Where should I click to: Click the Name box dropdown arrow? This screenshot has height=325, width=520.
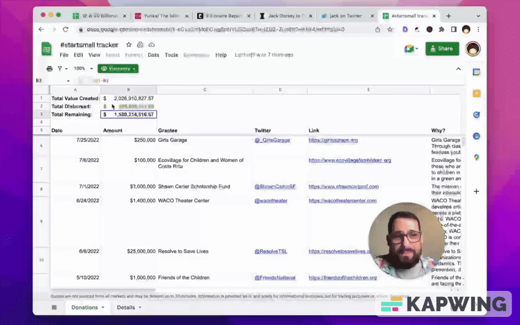pyautogui.click(x=68, y=81)
